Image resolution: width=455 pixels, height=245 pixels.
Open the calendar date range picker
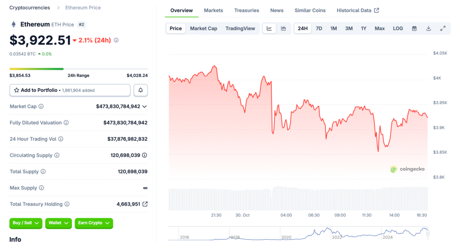[x=414, y=28]
